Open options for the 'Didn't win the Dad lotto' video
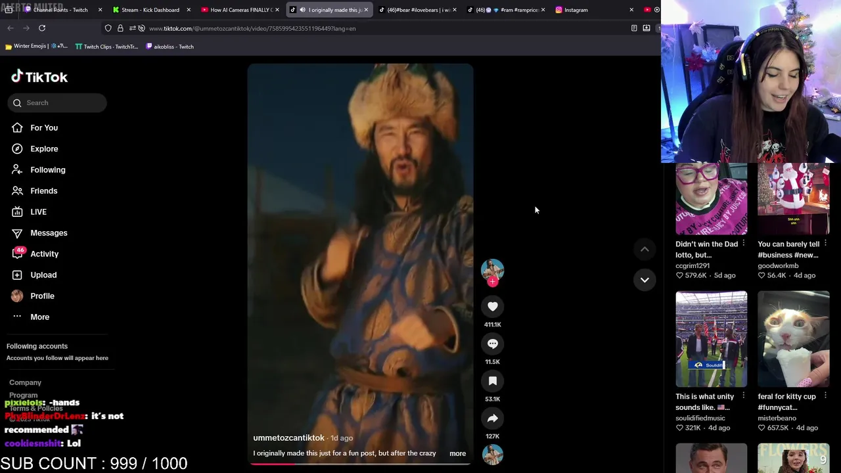 point(743,243)
